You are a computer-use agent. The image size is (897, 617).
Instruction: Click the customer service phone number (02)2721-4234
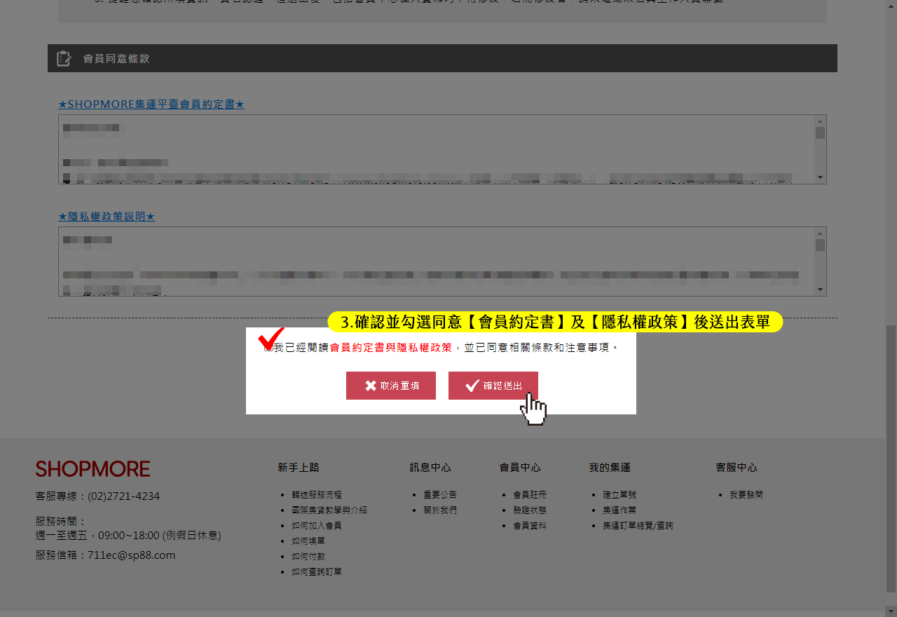click(123, 496)
